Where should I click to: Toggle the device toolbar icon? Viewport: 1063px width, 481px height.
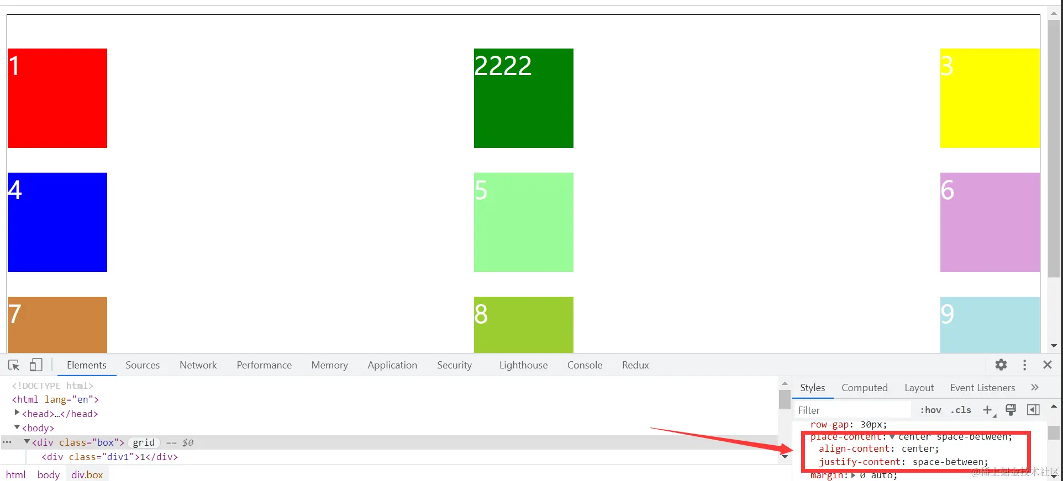coord(36,365)
